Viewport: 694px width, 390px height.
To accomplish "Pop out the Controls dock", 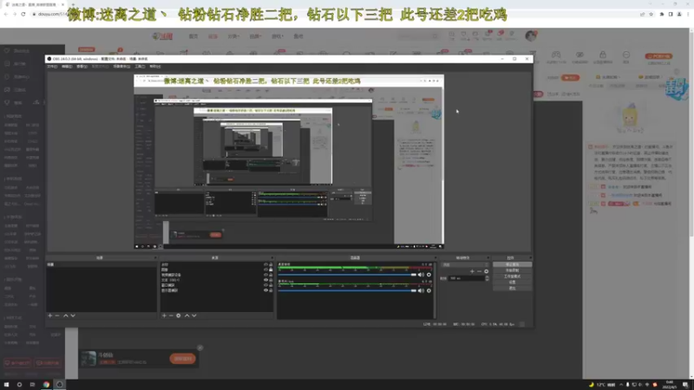I will click(x=530, y=257).
